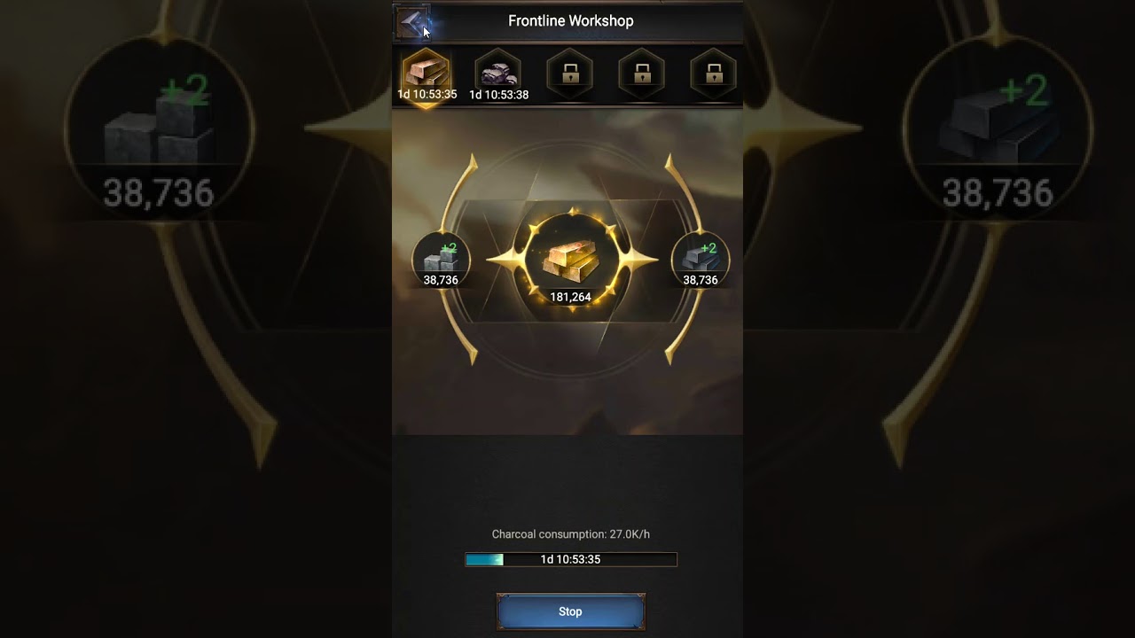Screen dimensions: 1135x638
Task: Click the timer beneath the gold bars slot
Action: [x=427, y=94]
